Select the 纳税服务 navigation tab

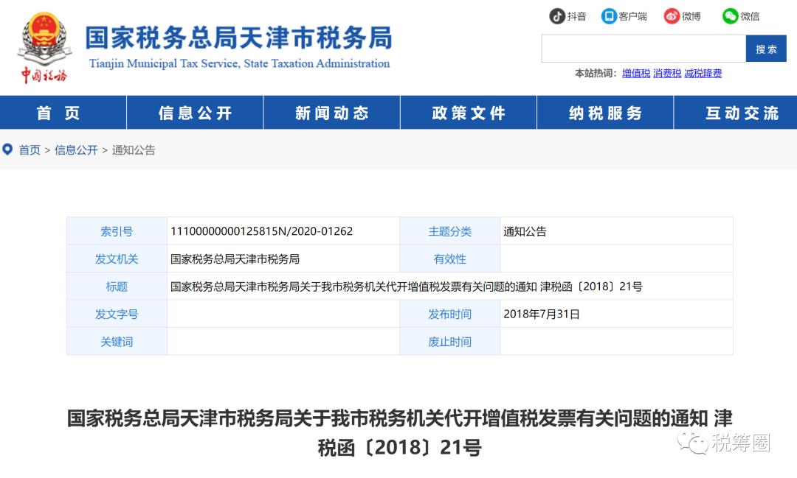(x=605, y=112)
